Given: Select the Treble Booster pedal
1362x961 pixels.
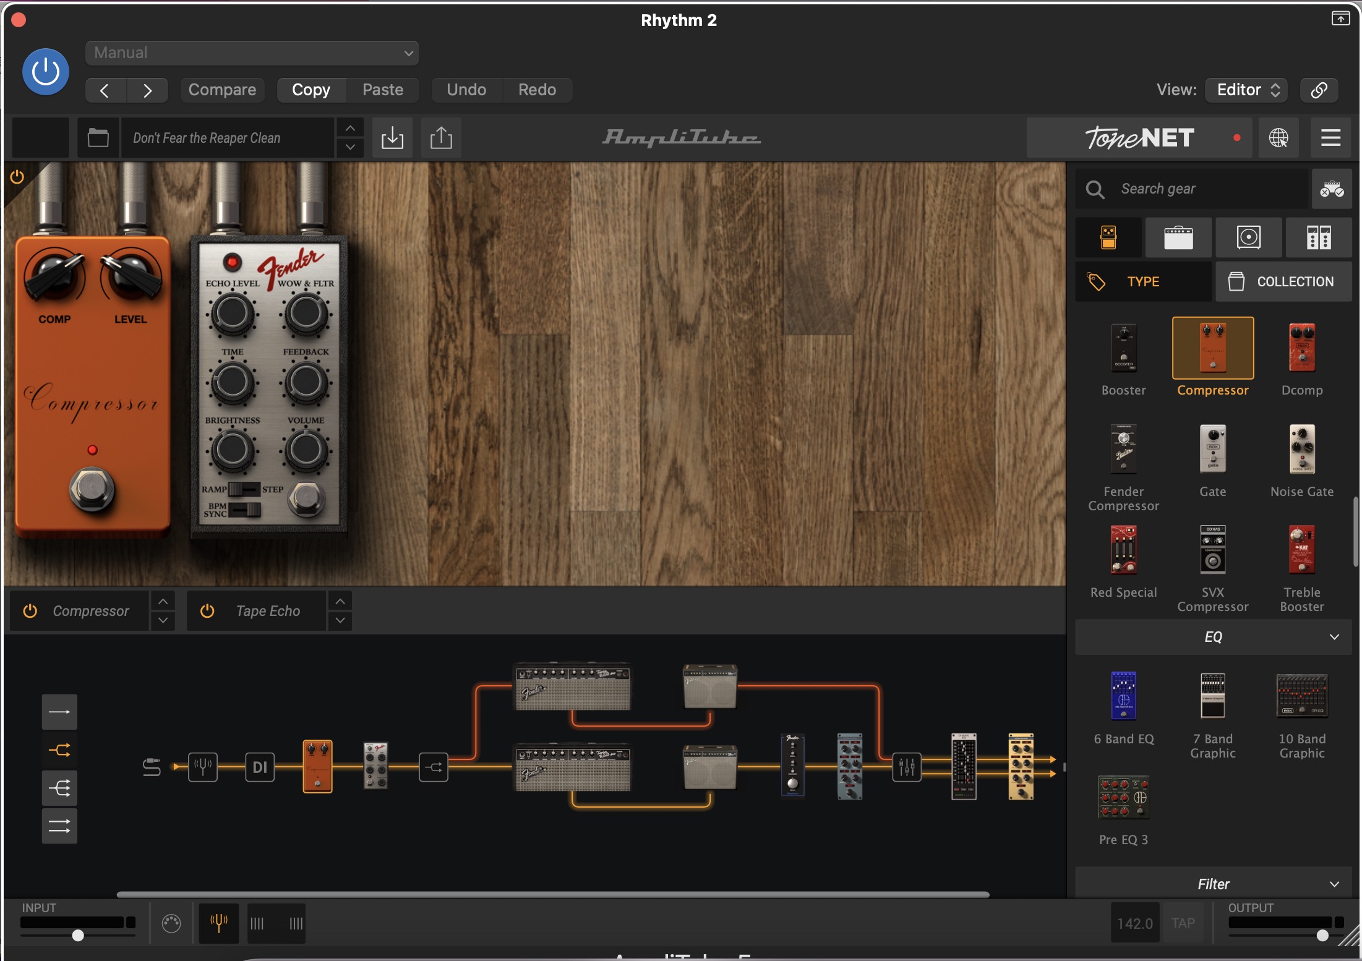Looking at the screenshot, I should click(x=1302, y=550).
